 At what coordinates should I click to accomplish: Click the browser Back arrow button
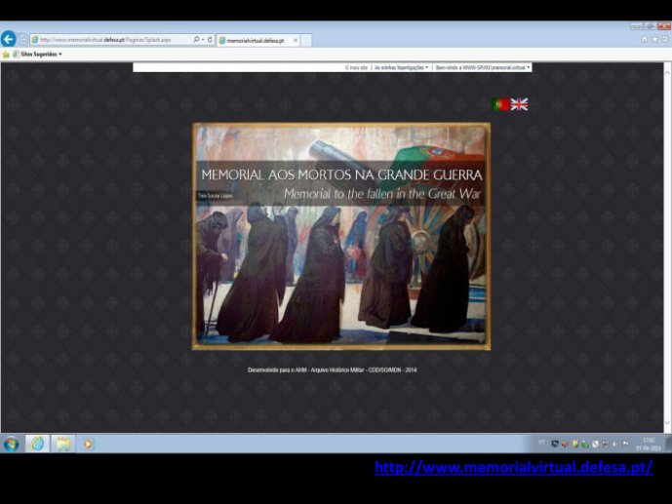tap(8, 39)
